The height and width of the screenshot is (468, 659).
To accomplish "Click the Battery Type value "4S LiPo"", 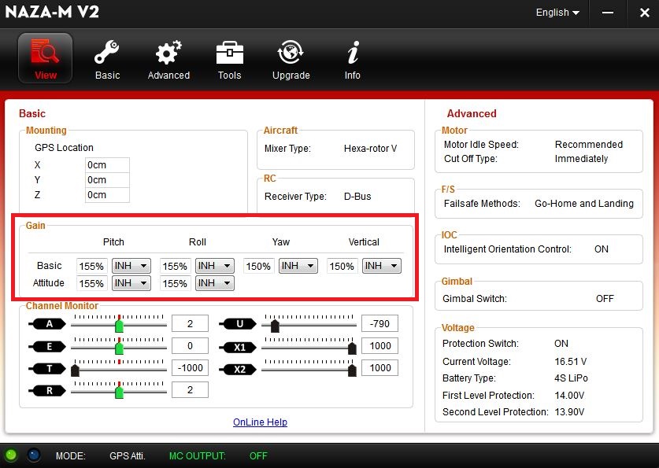I will point(571,378).
